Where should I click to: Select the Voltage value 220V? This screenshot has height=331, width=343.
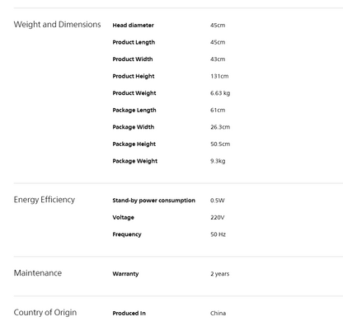(218, 218)
